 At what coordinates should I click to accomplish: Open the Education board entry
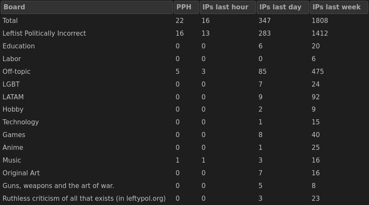pyautogui.click(x=19, y=46)
